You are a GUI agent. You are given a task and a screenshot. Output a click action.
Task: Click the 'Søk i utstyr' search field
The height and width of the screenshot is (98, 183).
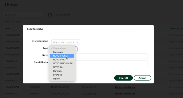pos(23,15)
